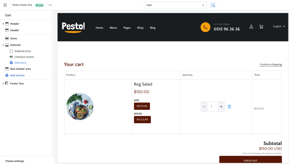Click the Add block plus icon

11,63
